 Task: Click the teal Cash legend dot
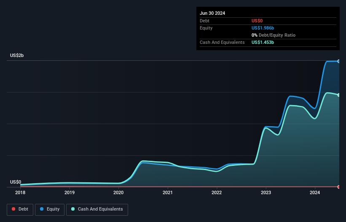pos(73,209)
